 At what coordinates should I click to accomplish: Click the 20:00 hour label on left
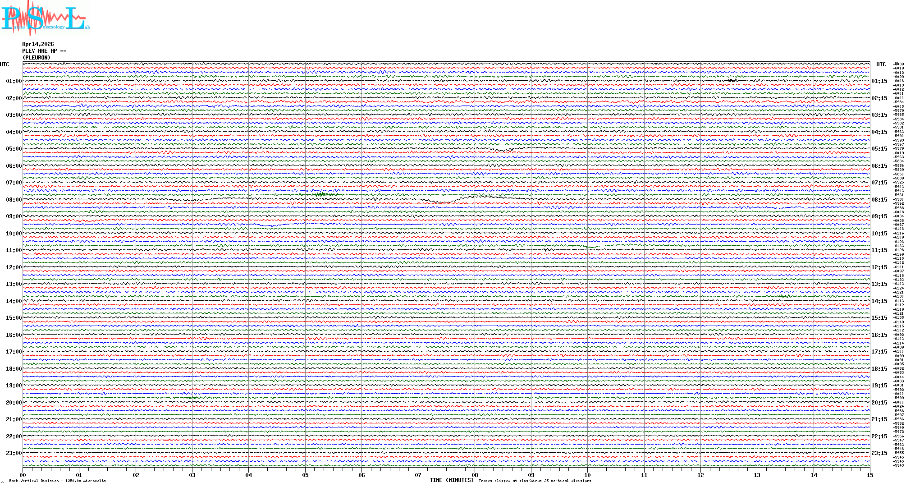pyautogui.click(x=14, y=403)
